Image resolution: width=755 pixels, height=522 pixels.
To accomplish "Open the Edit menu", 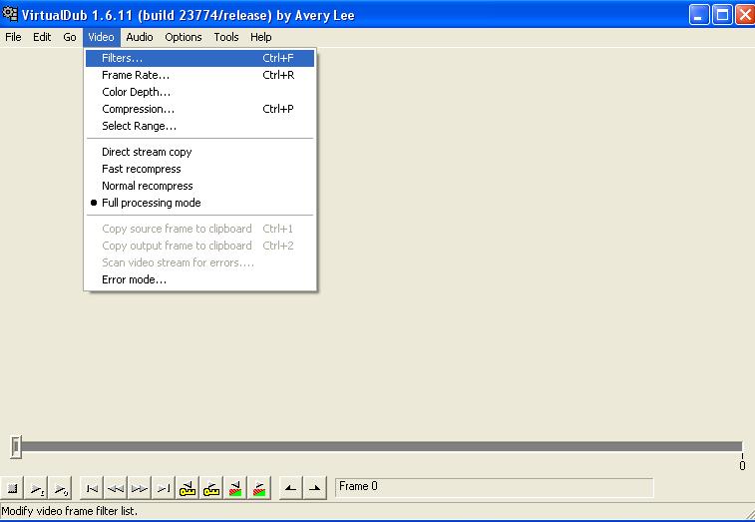I will tap(42, 37).
